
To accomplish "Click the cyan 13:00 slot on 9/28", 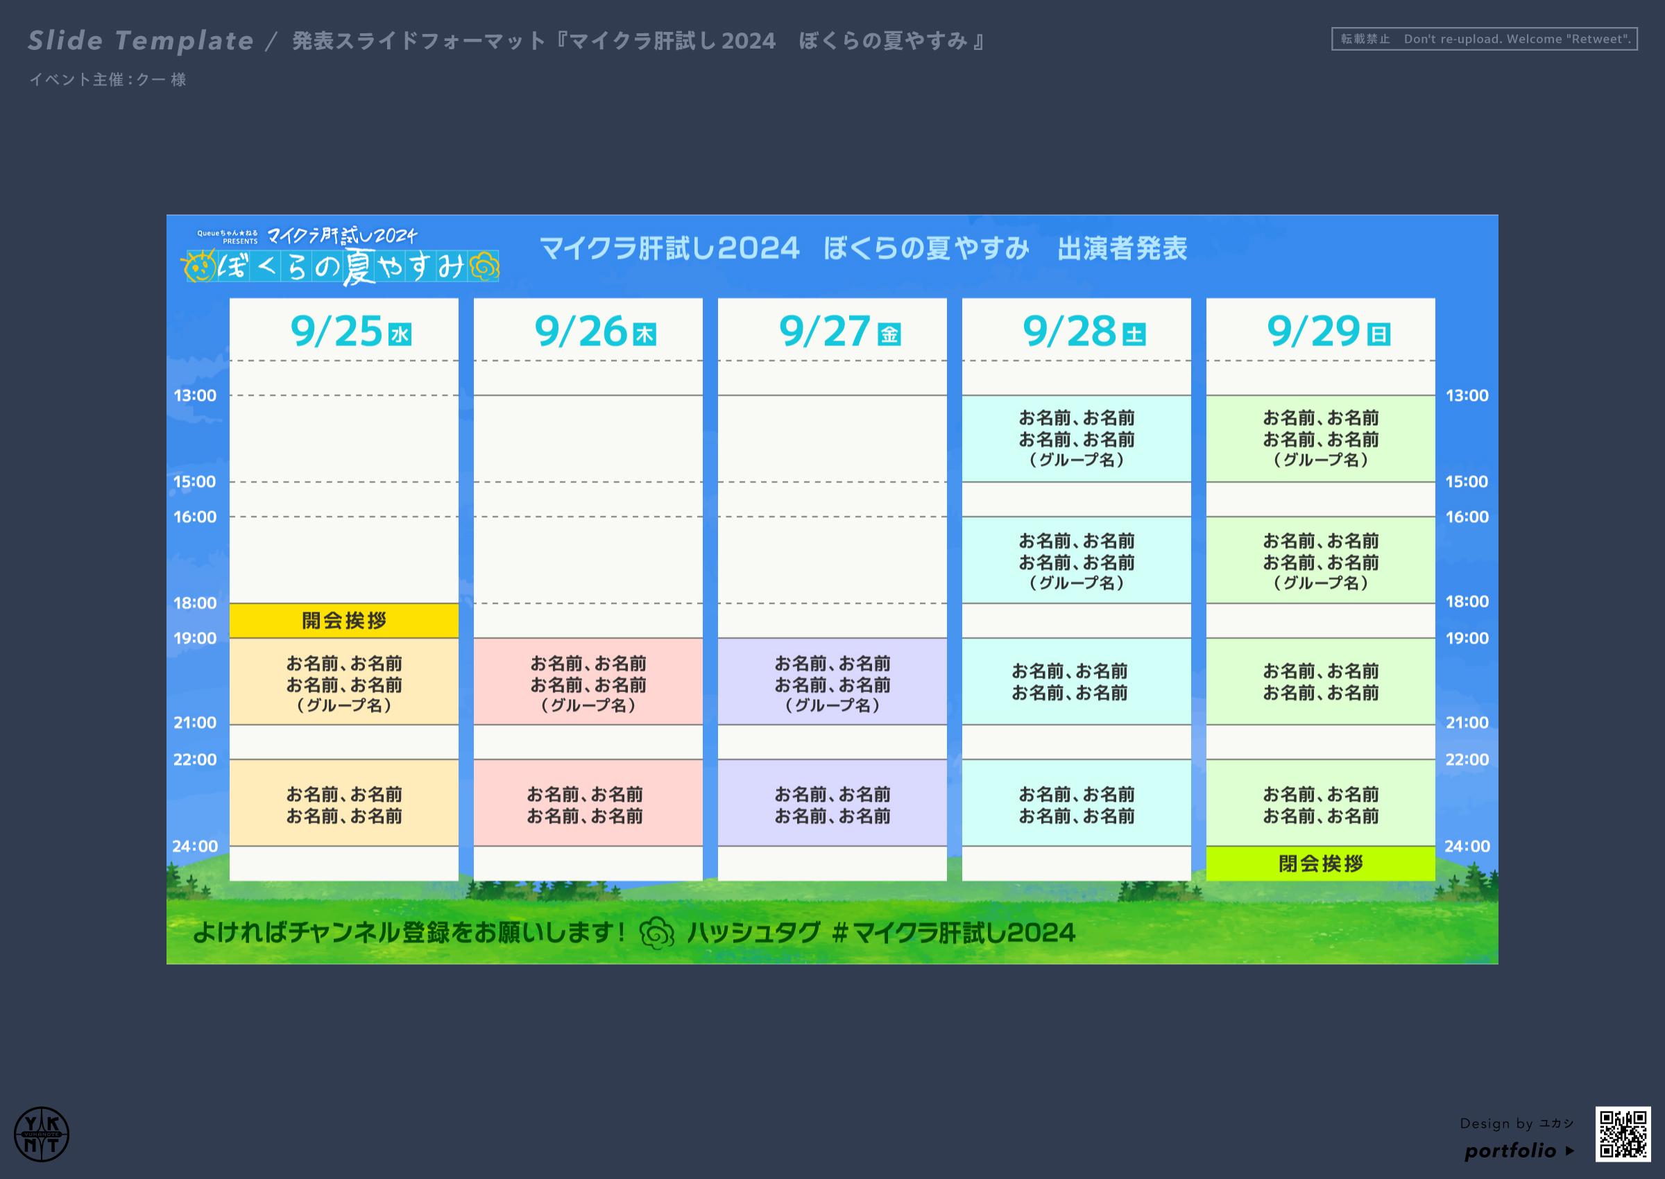I will (x=1075, y=438).
